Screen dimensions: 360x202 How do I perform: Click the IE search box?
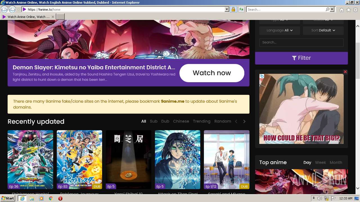point(286,9)
